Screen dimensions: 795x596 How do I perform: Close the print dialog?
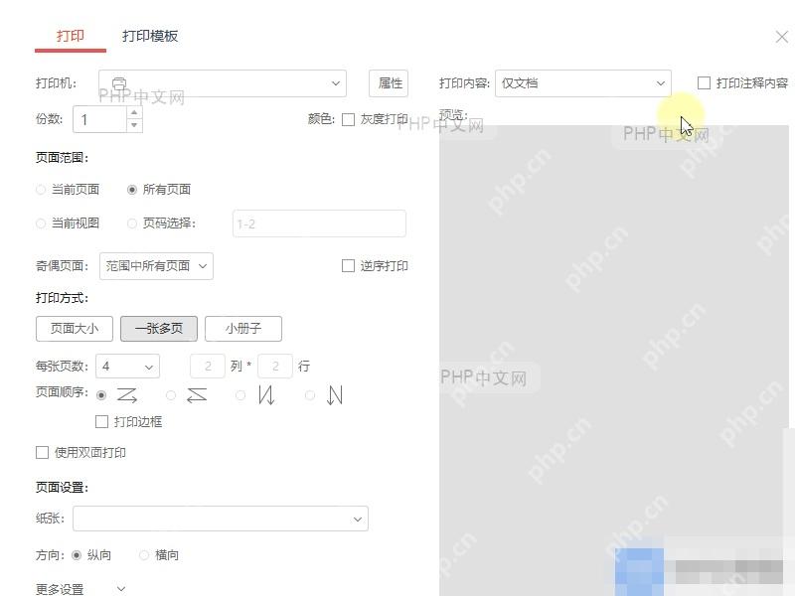(782, 37)
